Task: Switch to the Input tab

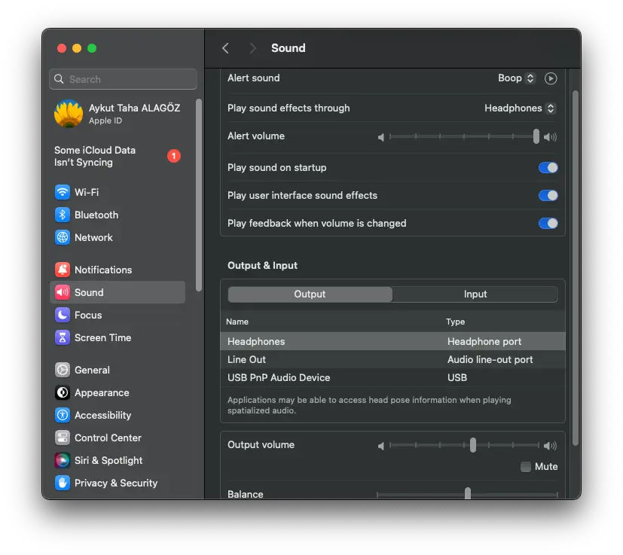Action: (475, 294)
